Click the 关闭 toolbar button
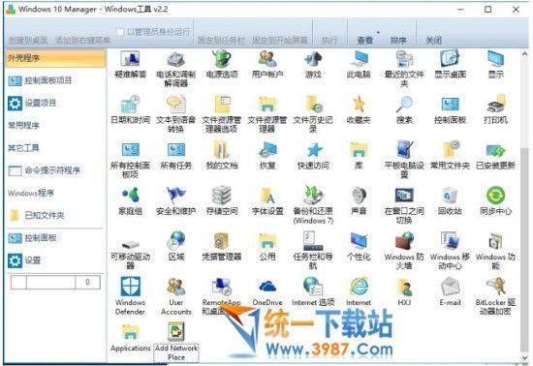The width and height of the screenshot is (533, 366). tap(434, 41)
